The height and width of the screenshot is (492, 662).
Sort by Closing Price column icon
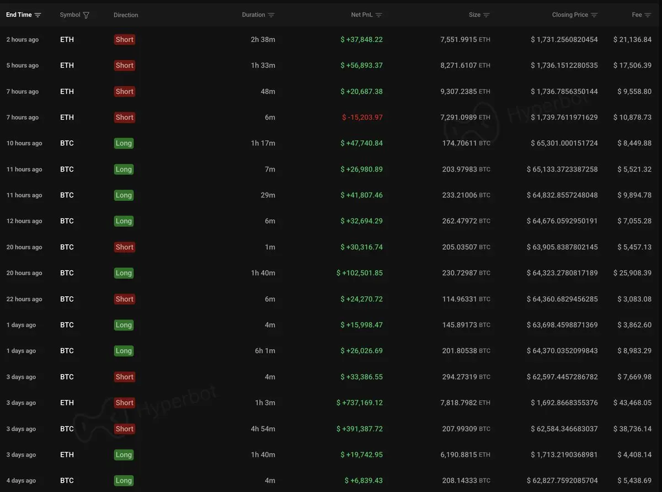594,15
